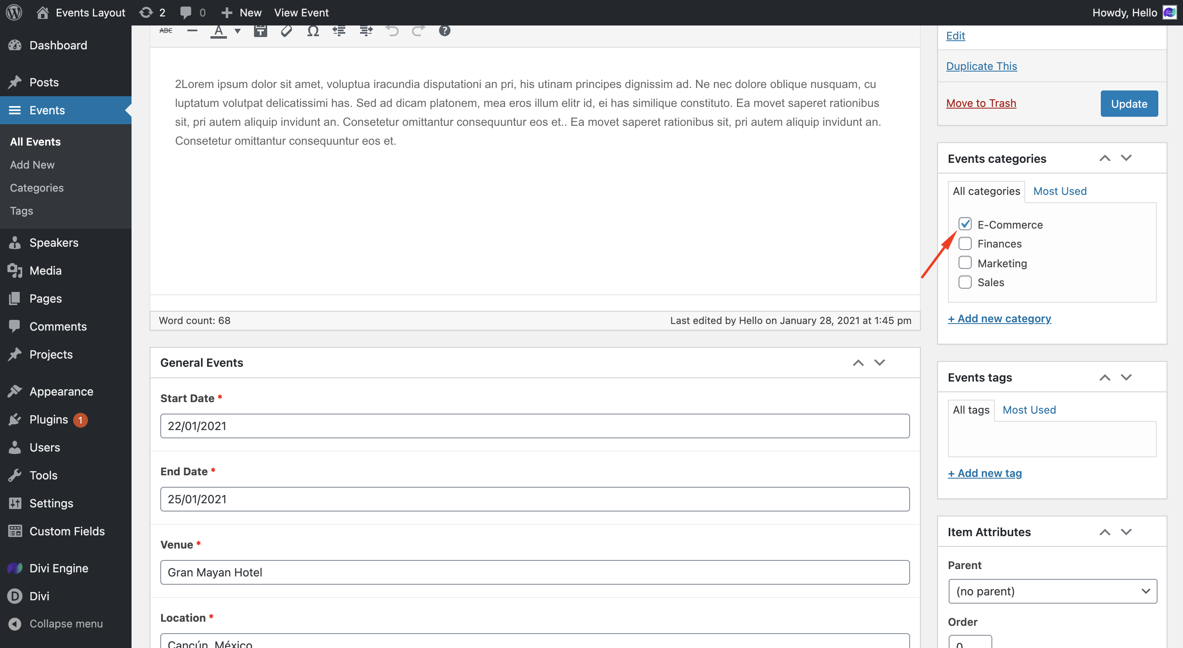Open the special character Omega tool
The width and height of the screenshot is (1183, 648).
pyautogui.click(x=313, y=31)
